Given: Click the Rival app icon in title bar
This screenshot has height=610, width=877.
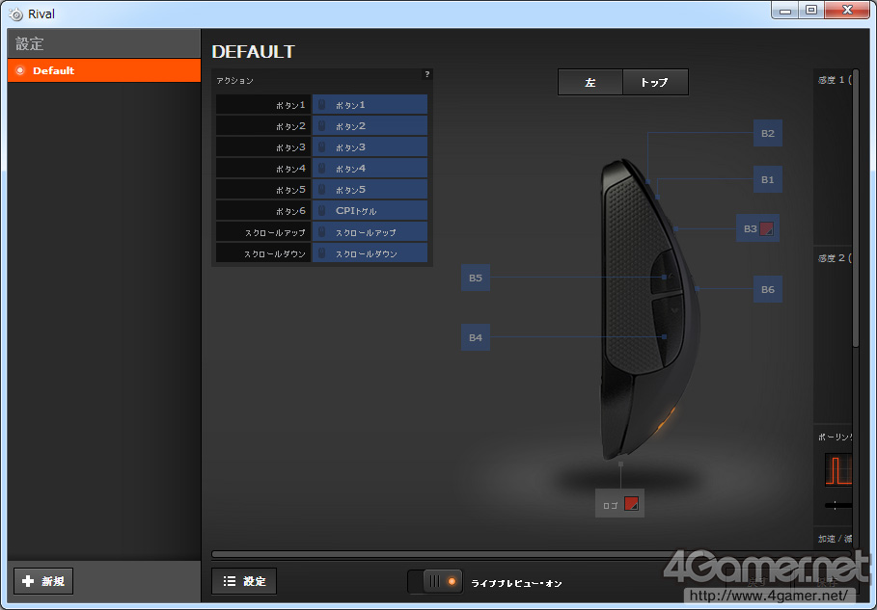Looking at the screenshot, I should [x=16, y=13].
